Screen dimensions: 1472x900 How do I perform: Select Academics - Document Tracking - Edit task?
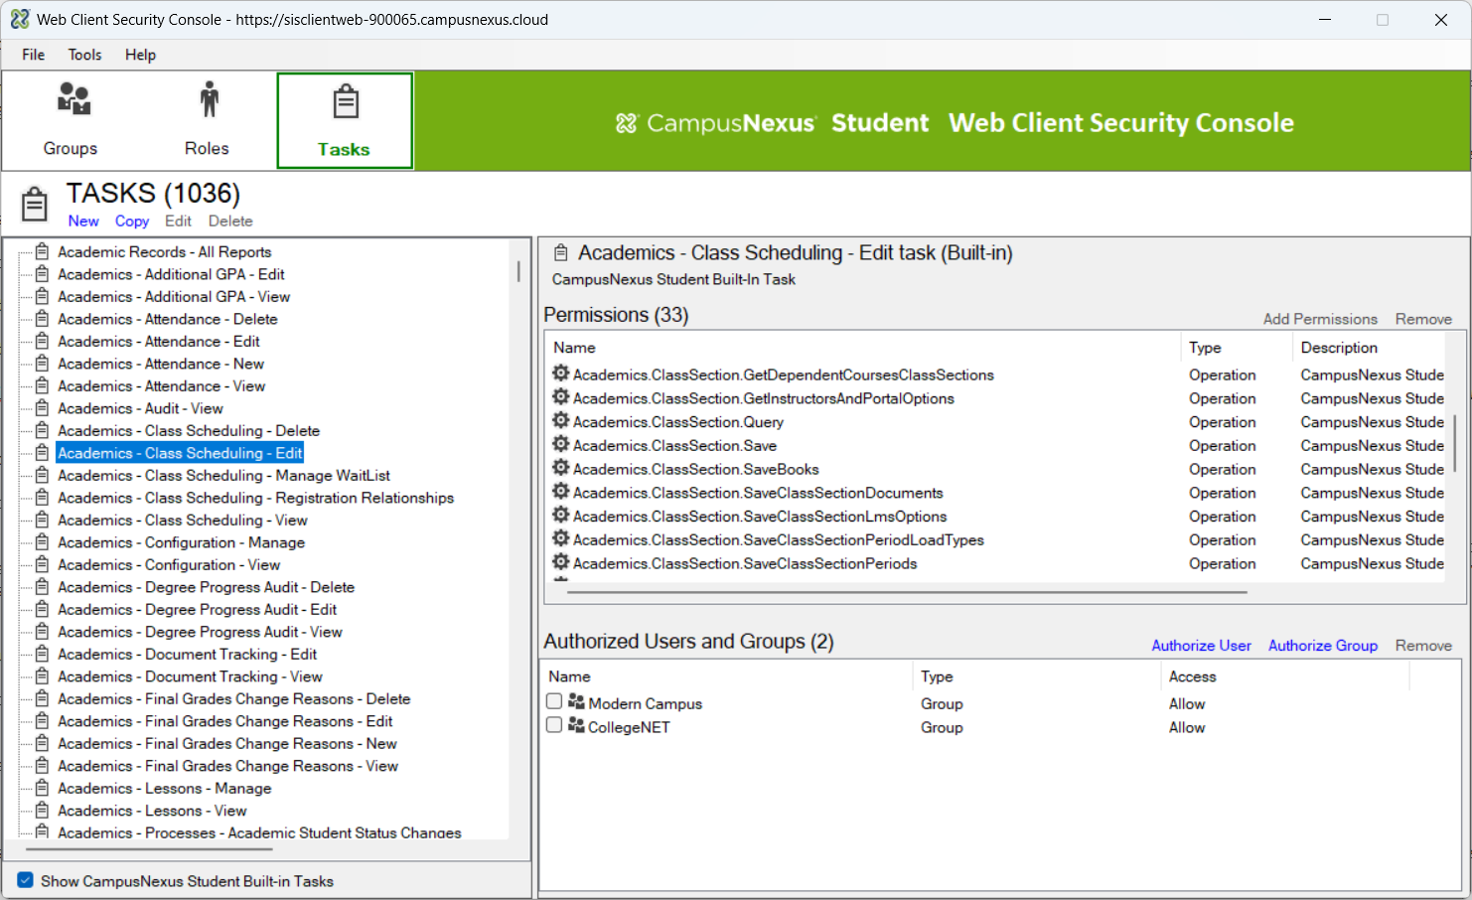pos(187,655)
